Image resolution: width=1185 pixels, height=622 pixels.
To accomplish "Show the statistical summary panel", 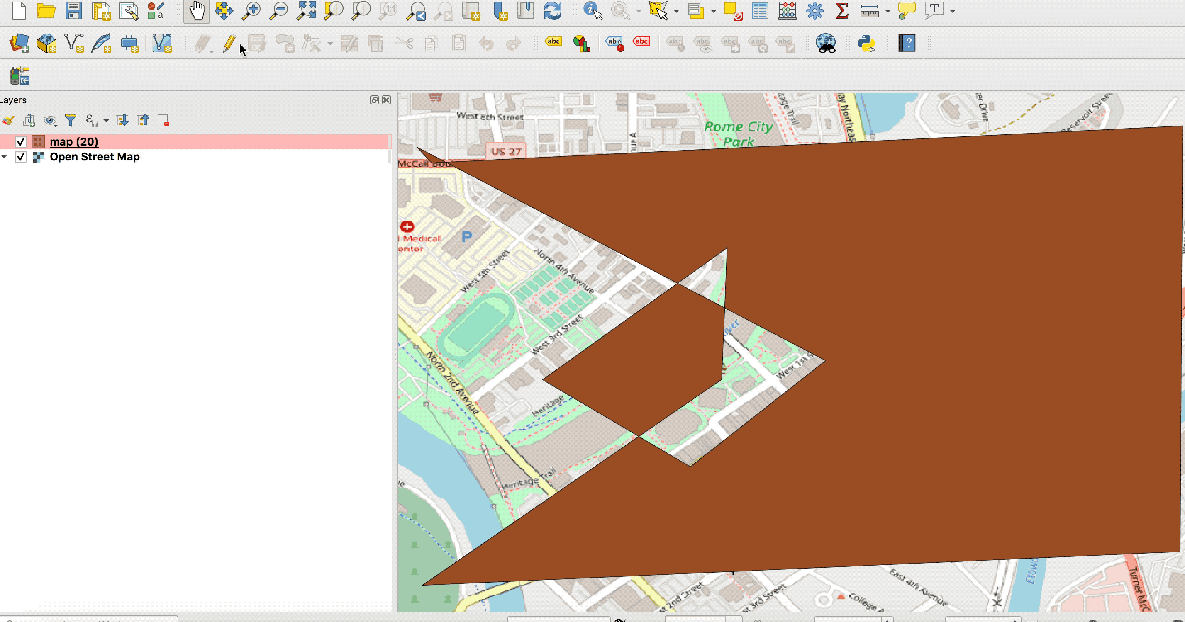I will (843, 10).
